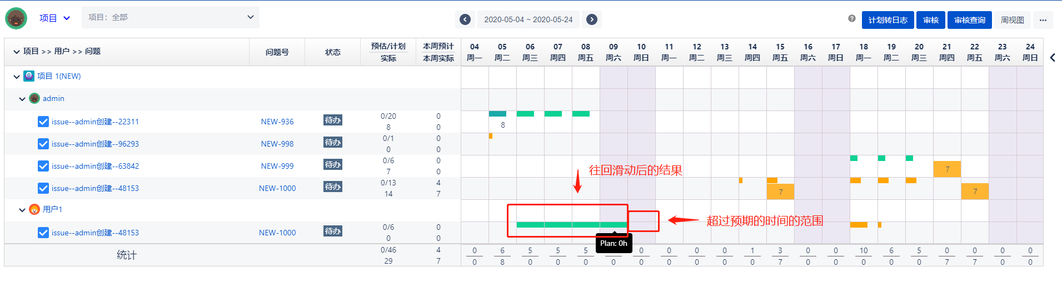Image resolution: width=1062 pixels, height=287 pixels.
Task: Click the 用户1 avatar icon
Action: (x=34, y=209)
